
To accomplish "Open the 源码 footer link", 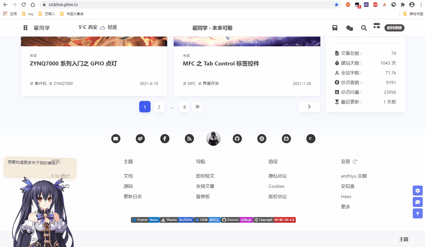I will (128, 186).
